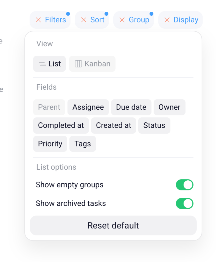This screenshot has height=262, width=216.
Task: Open the Group options dropdown
Action: (139, 20)
